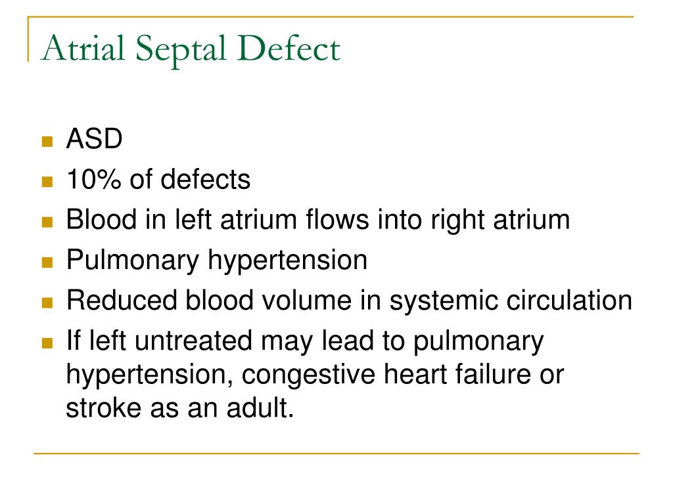Click the 'Atrial Septal Defect' slide title
The height and width of the screenshot is (504, 673).
(191, 49)
